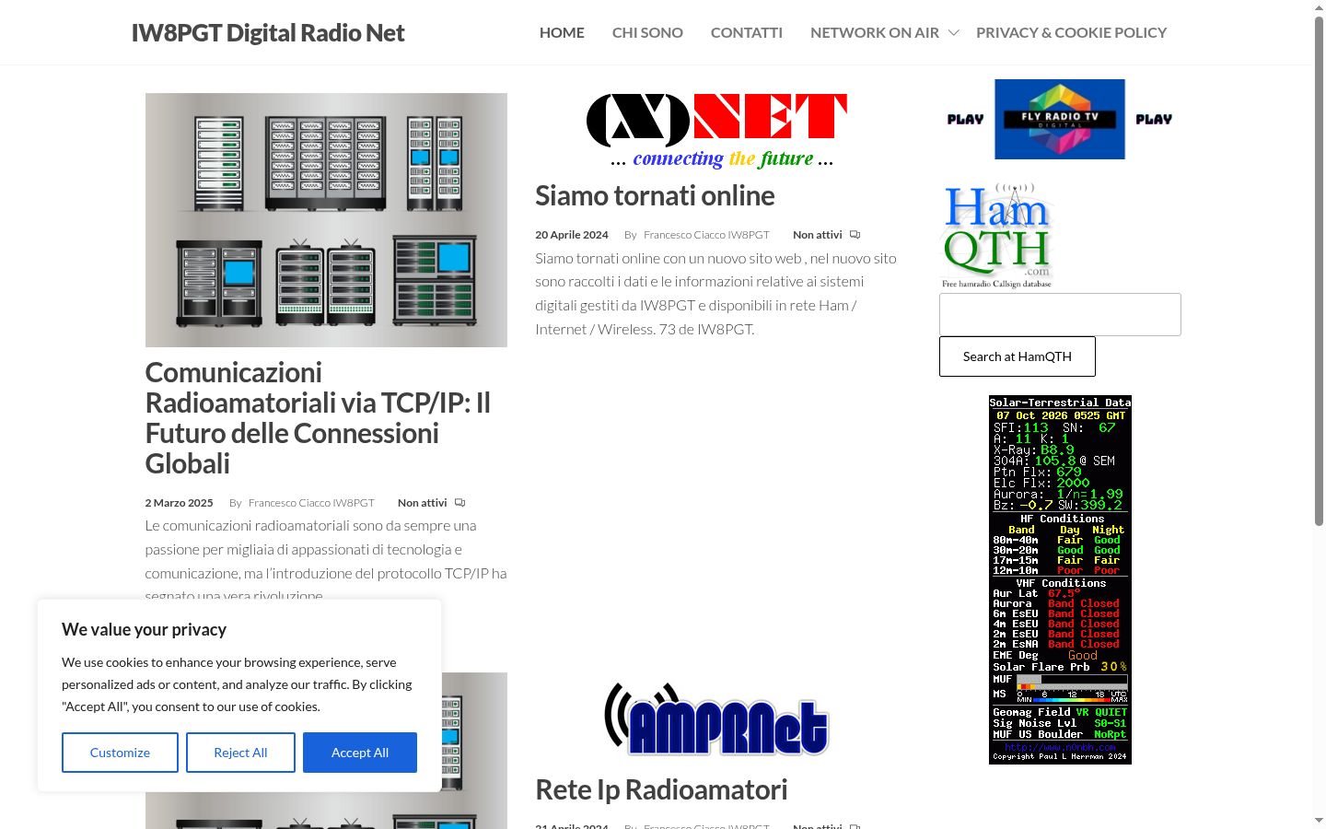Click the date 2 Marzo 2025
Image resolution: width=1326 pixels, height=829 pixels.
pos(179,503)
